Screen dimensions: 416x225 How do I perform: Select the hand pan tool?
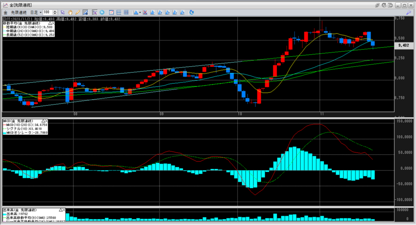coord(70,13)
